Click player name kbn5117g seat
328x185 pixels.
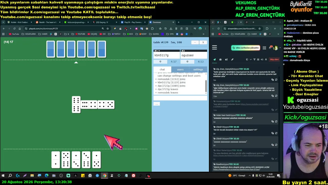167,55
